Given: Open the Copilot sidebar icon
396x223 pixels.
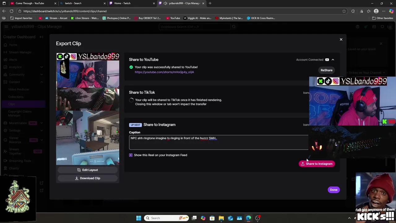Looking at the screenshot, I should (391, 11).
